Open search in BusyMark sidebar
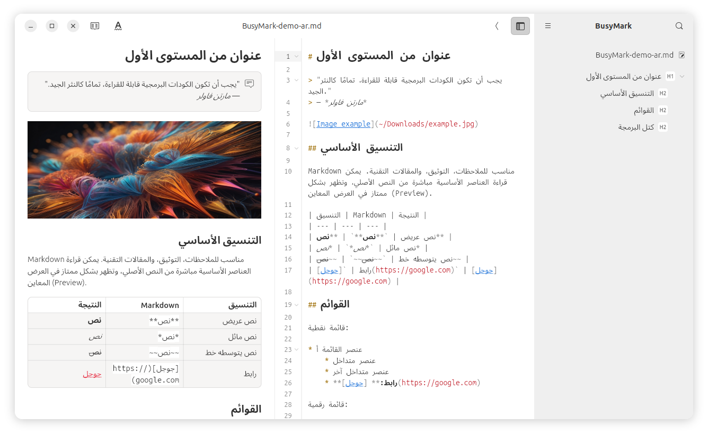 (679, 26)
